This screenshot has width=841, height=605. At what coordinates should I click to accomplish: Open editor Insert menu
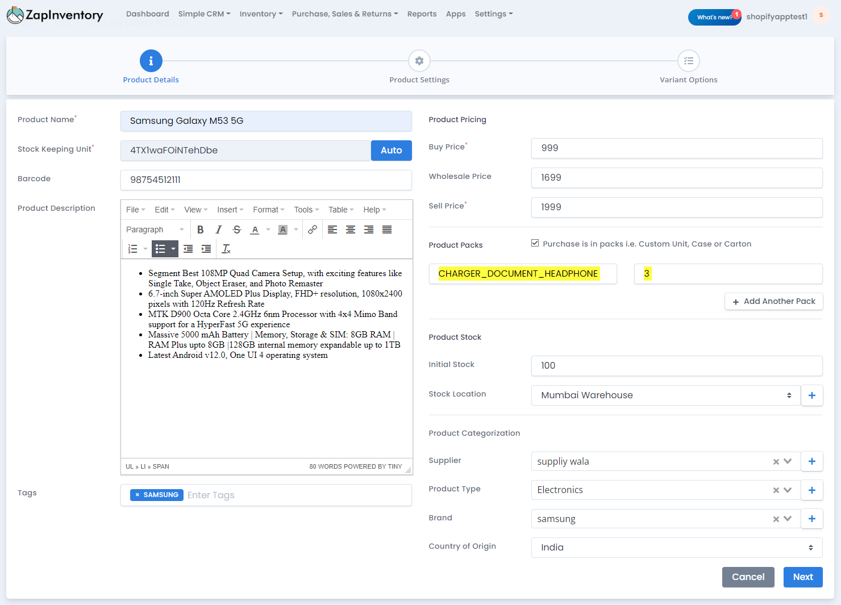click(230, 210)
